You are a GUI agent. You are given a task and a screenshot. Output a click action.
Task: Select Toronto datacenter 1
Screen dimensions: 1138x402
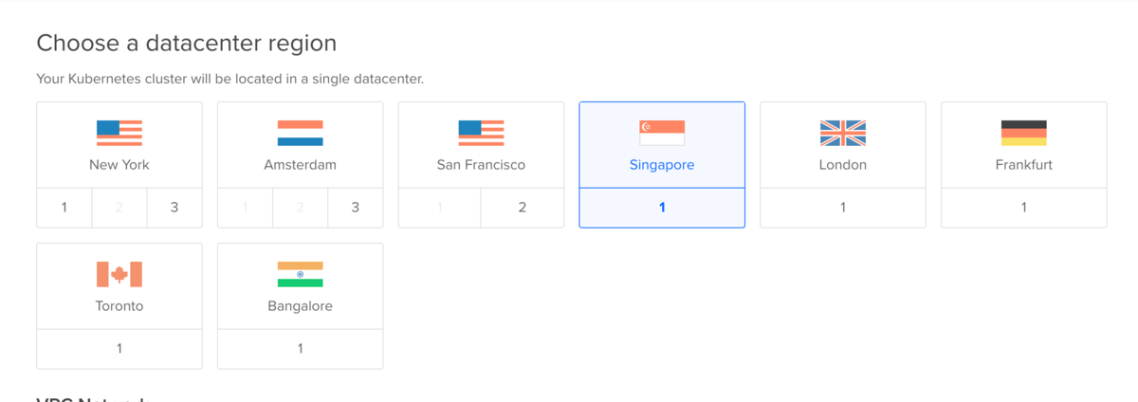[119, 349]
